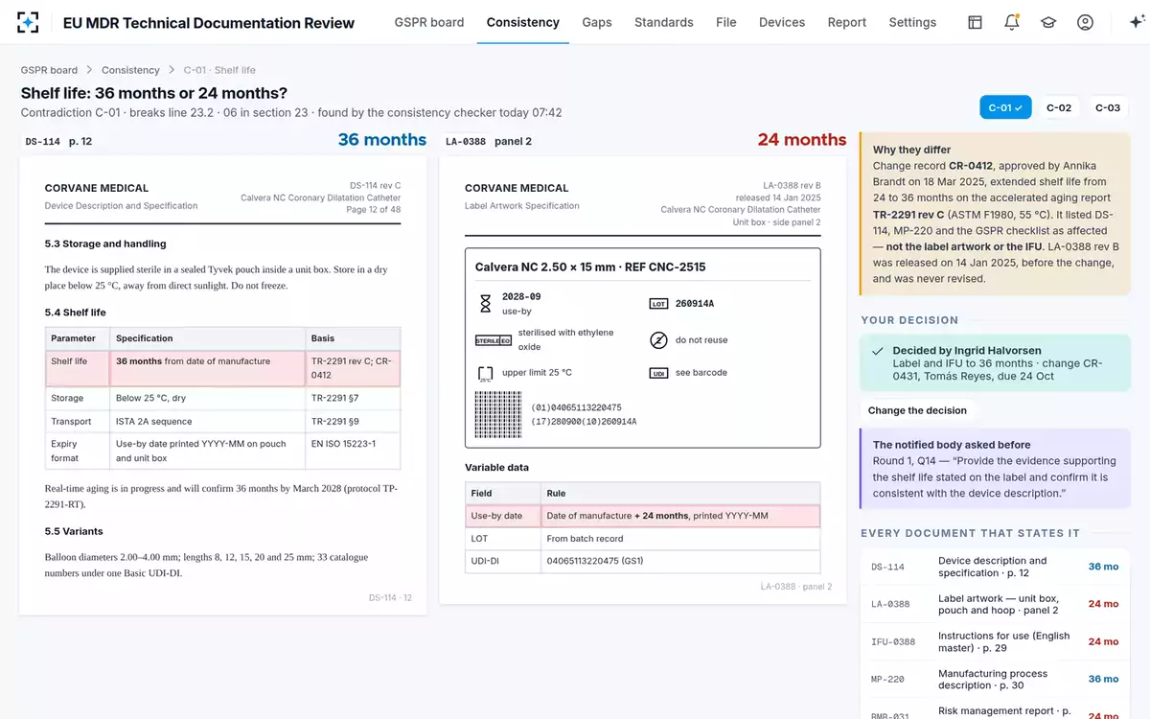Viewport: 1150px width, 719px height.
Task: Click the From batch record cell
Action: (679, 539)
